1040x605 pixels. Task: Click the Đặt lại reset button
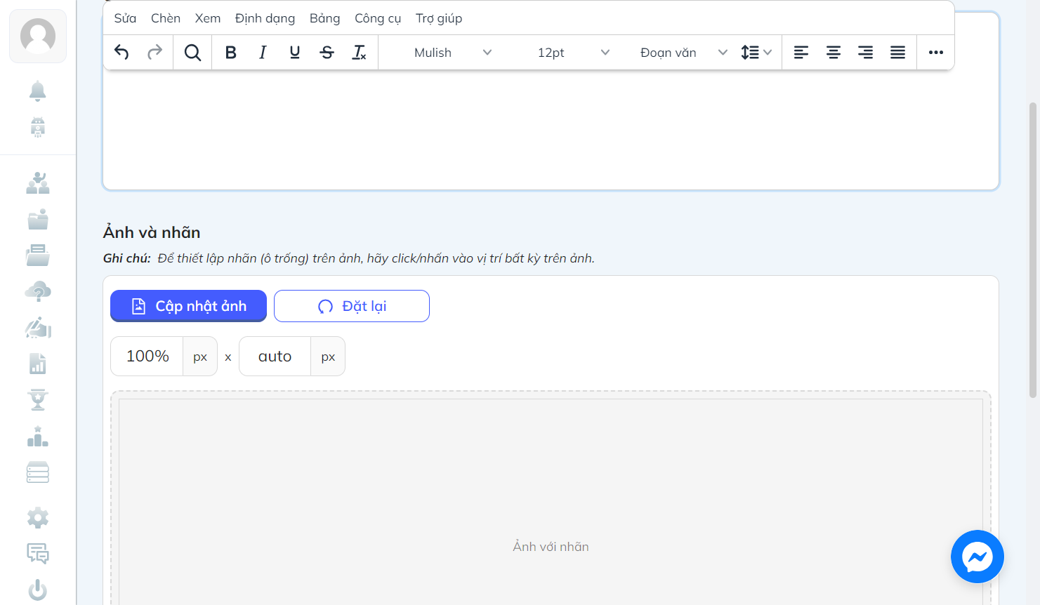click(x=352, y=306)
